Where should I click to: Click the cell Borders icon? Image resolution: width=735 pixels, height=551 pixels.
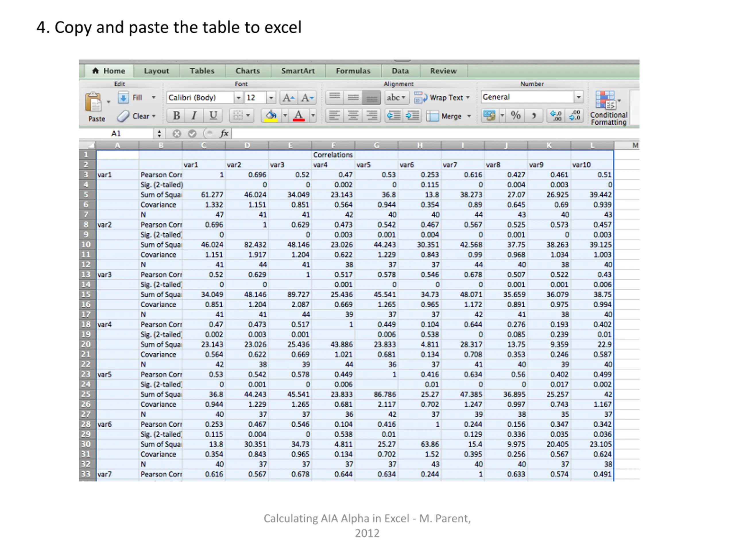click(237, 116)
